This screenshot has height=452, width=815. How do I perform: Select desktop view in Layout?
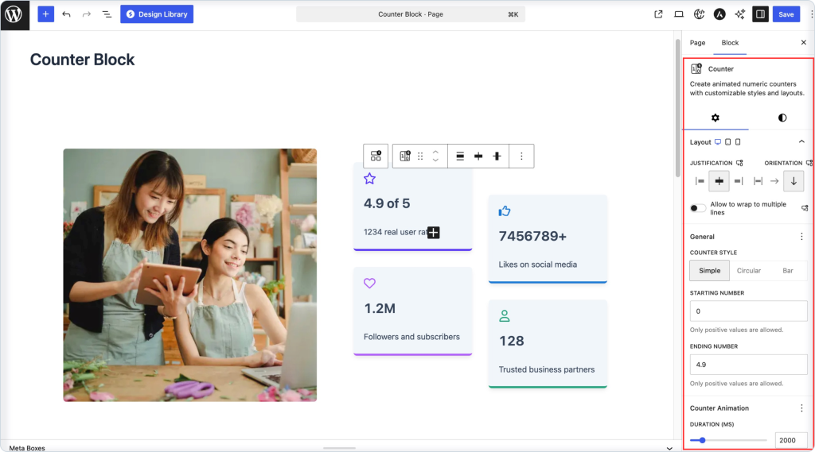(718, 142)
